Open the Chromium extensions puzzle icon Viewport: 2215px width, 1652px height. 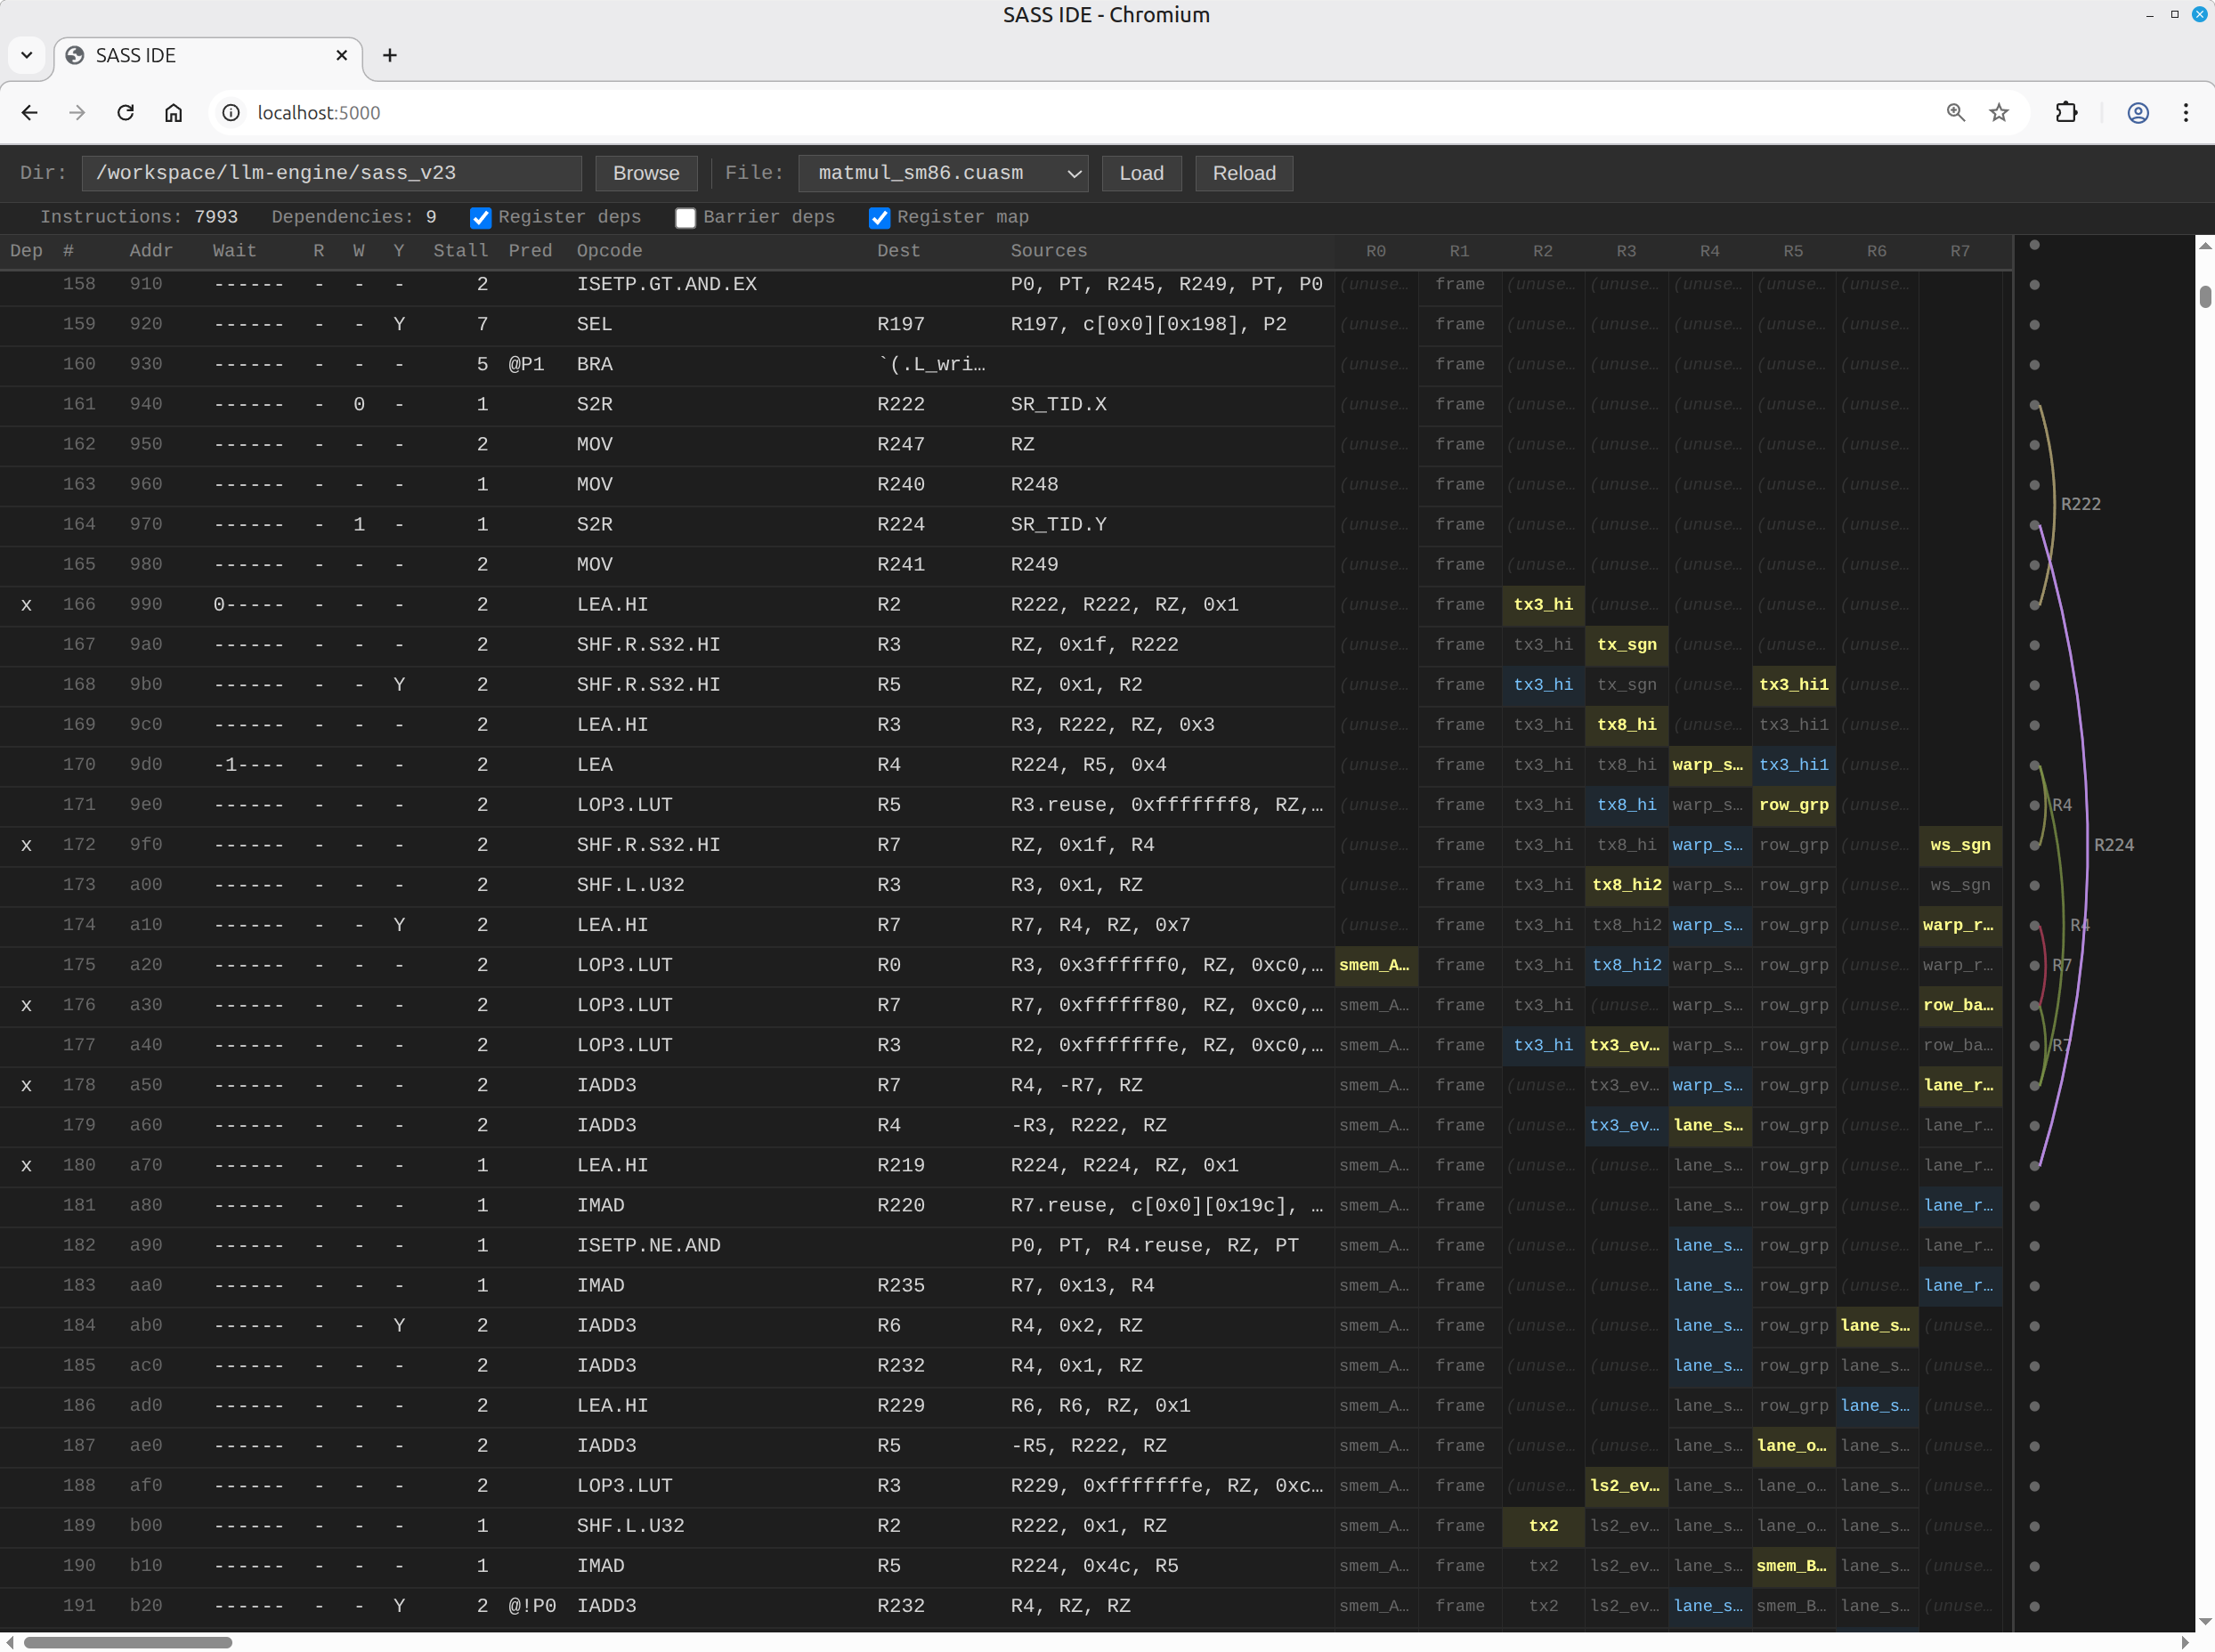tap(2066, 112)
